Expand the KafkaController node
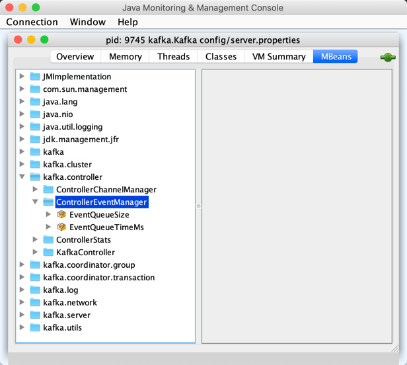 pyautogui.click(x=36, y=253)
